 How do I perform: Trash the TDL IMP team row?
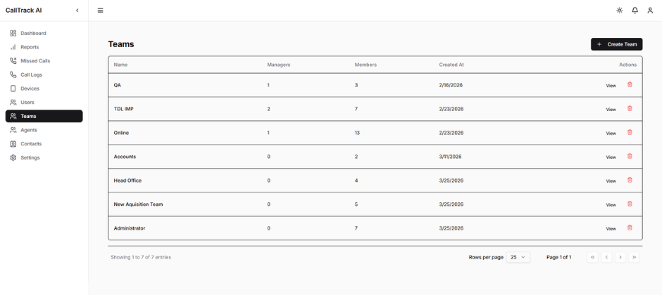[x=630, y=109]
